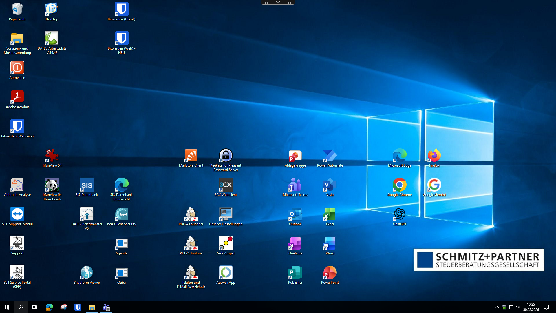
Task: Open Task View on the taskbar
Action: point(35,307)
